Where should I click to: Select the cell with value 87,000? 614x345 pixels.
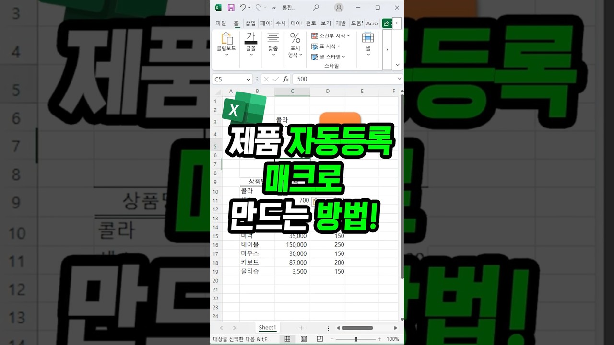tap(292, 263)
